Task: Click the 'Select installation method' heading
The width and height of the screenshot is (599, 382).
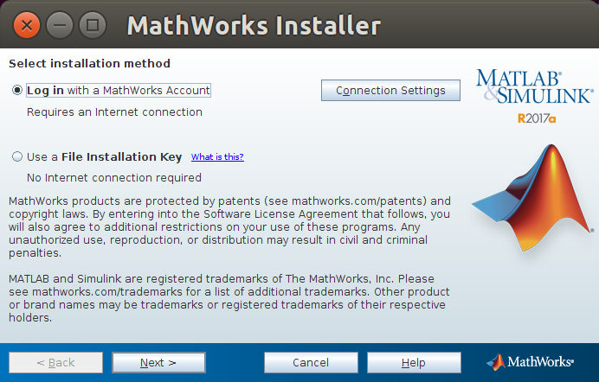Action: click(x=89, y=63)
